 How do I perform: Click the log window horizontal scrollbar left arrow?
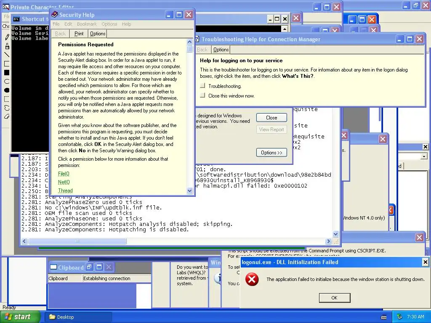click(x=24, y=241)
